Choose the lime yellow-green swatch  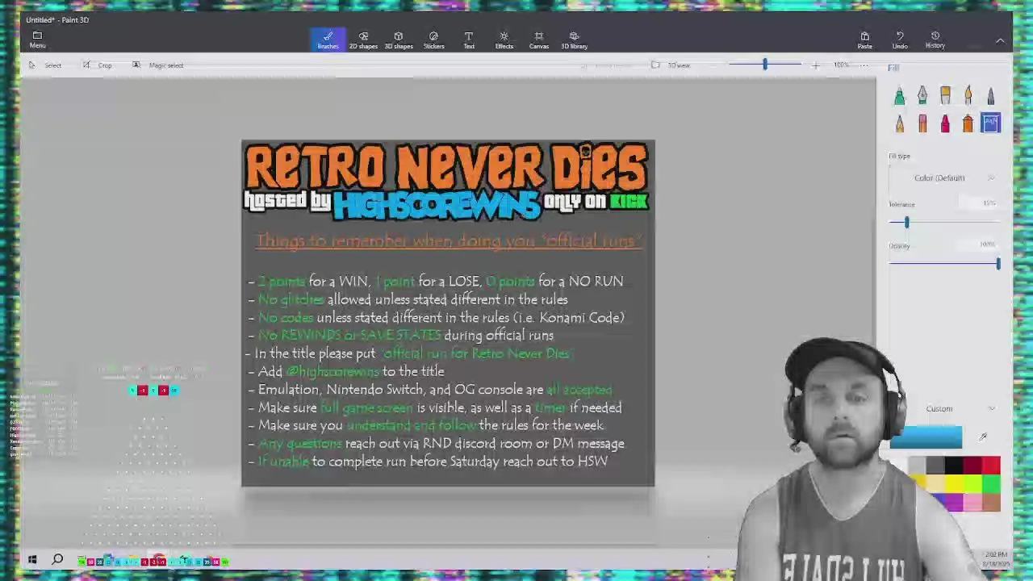[972, 483]
